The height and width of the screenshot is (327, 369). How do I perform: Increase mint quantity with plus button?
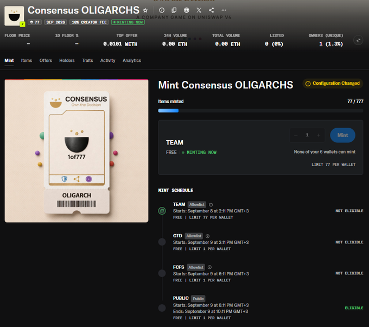319,135
